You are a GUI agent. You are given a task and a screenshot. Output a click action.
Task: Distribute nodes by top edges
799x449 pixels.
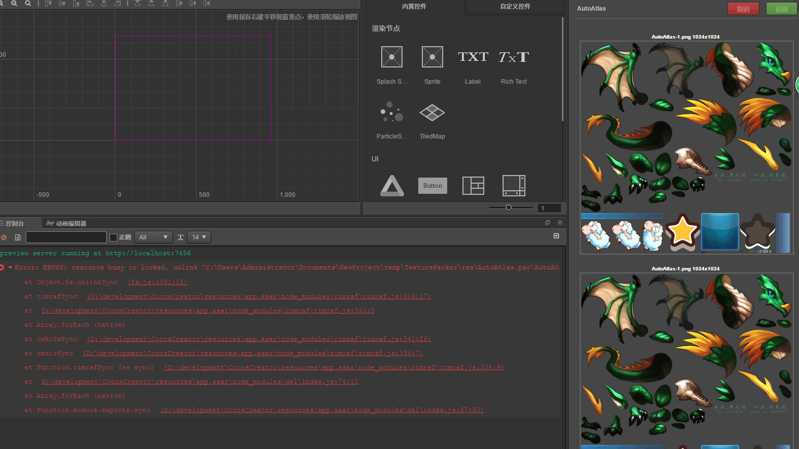(x=137, y=3)
